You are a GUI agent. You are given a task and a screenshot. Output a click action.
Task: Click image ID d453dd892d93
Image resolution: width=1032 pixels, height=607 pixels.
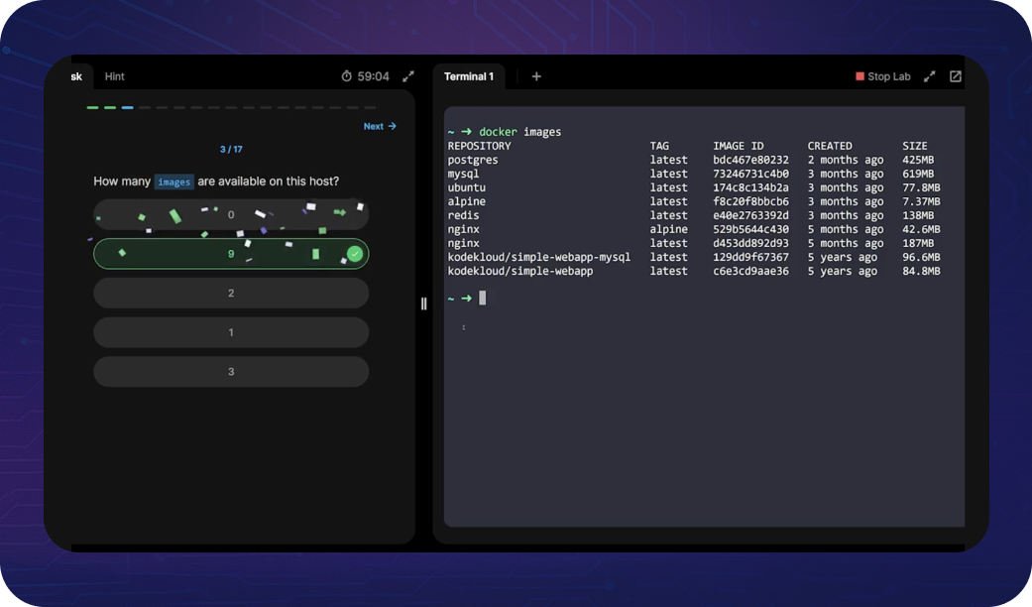point(751,243)
